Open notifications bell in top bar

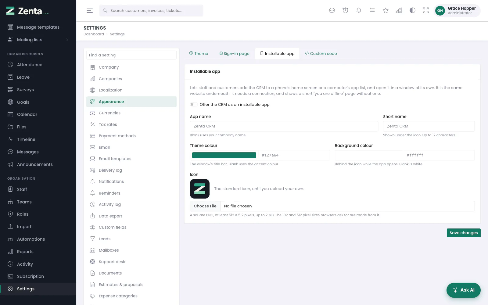pyautogui.click(x=359, y=11)
